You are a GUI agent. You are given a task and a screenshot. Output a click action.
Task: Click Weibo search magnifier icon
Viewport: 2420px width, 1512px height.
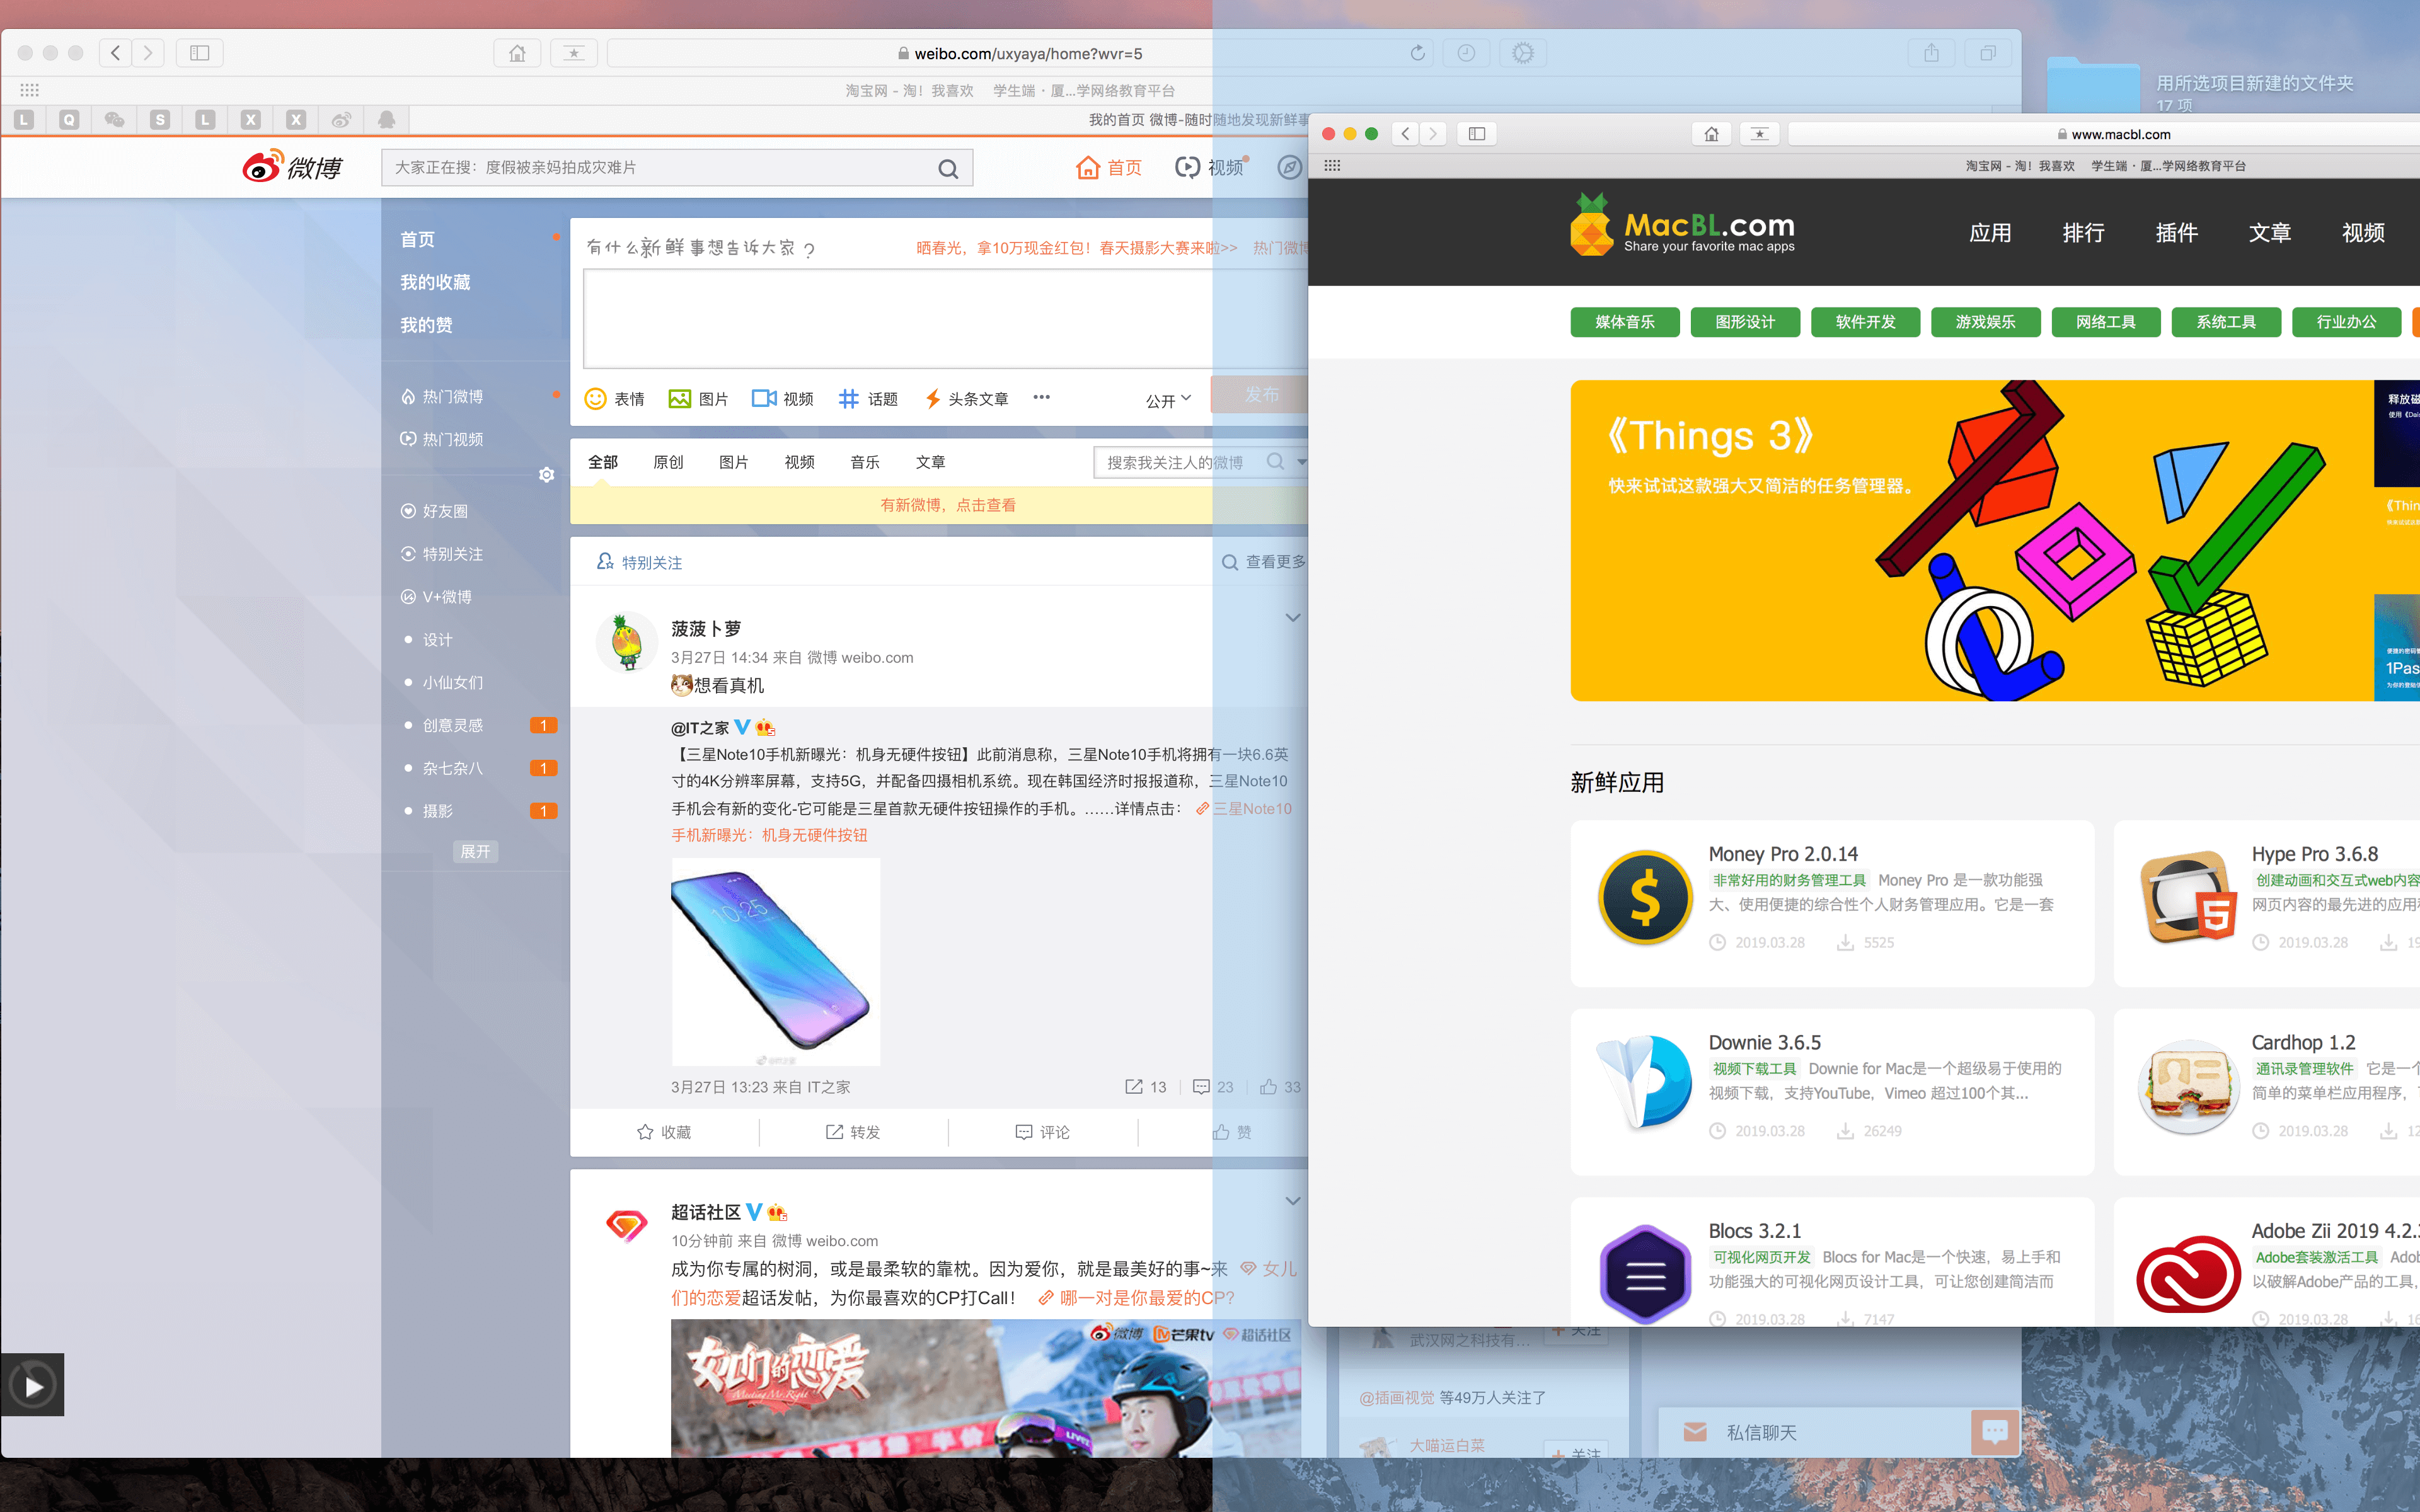pos(947,169)
